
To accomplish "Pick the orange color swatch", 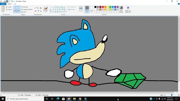I will pyautogui.click(x=105, y=7).
